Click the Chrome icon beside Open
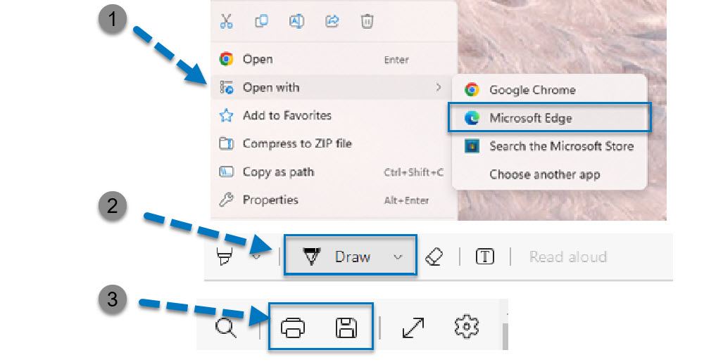The image size is (704, 362). pos(226,59)
